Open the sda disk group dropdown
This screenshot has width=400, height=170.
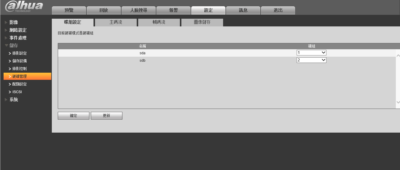point(312,53)
